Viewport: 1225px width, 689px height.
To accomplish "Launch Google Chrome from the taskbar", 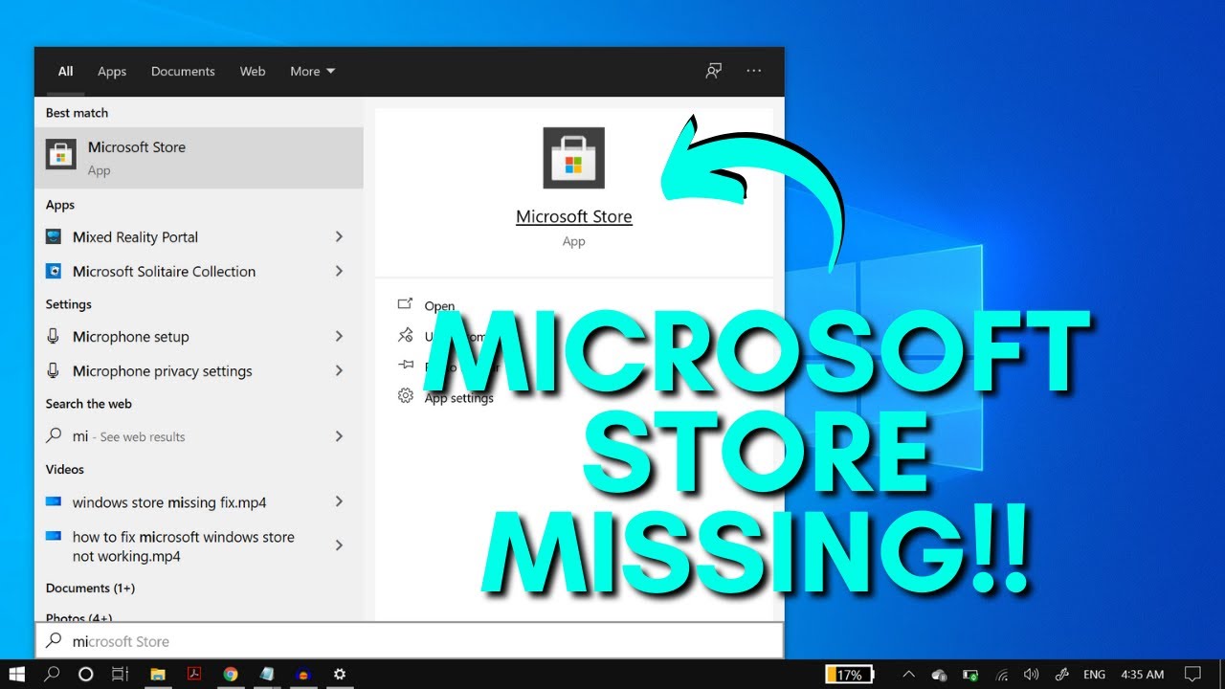I will [x=231, y=674].
